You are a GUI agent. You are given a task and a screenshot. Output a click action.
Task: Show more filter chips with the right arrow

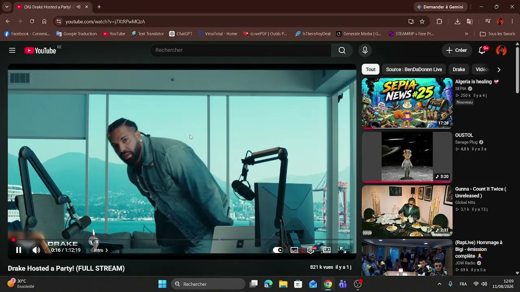click(499, 69)
